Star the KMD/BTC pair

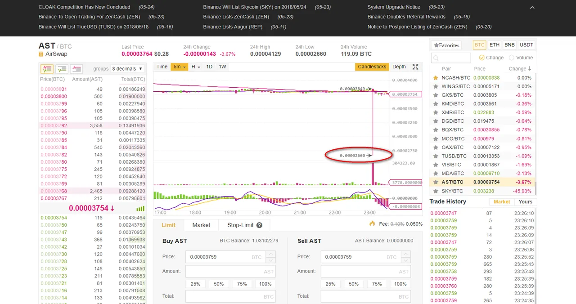tap(435, 104)
